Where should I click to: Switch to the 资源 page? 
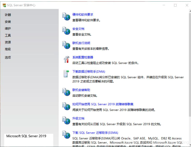click(8, 42)
